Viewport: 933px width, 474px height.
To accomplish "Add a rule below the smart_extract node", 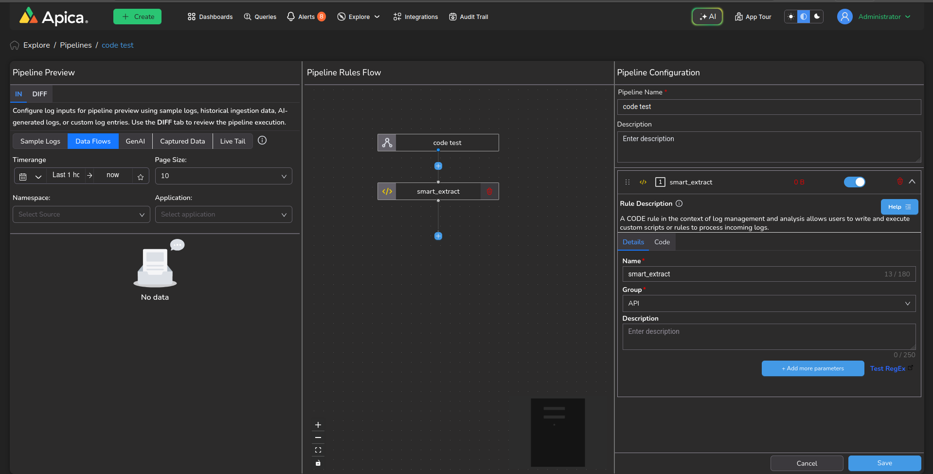I will [x=438, y=236].
